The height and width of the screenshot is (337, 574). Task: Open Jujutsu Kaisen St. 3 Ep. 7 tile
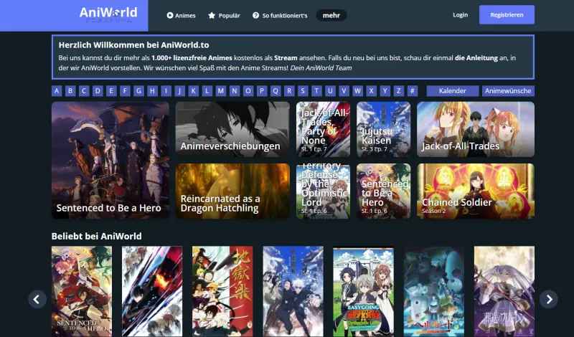[x=383, y=129]
